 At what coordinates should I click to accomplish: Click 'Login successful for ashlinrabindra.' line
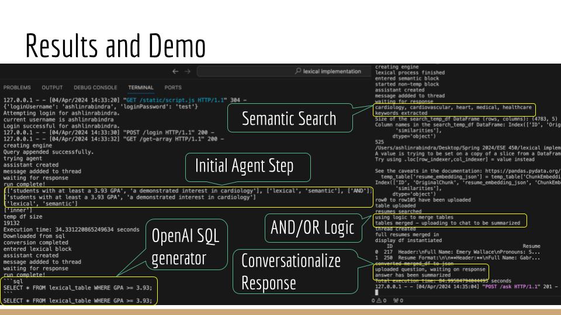click(x=61, y=126)
